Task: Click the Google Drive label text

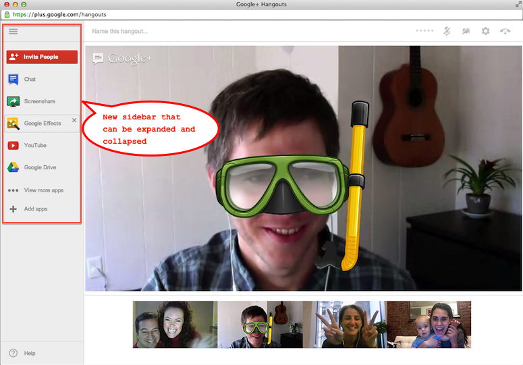Action: click(40, 167)
